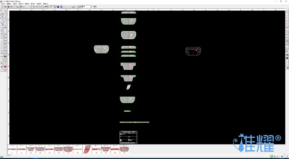The width and height of the screenshot is (289, 159).
Task: Select the Text 'T' tool in the left toolbox
Action: (x=5, y=63)
